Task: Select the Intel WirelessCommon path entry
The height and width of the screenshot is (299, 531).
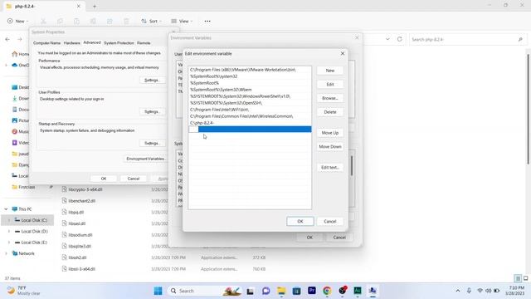Action: click(250, 116)
